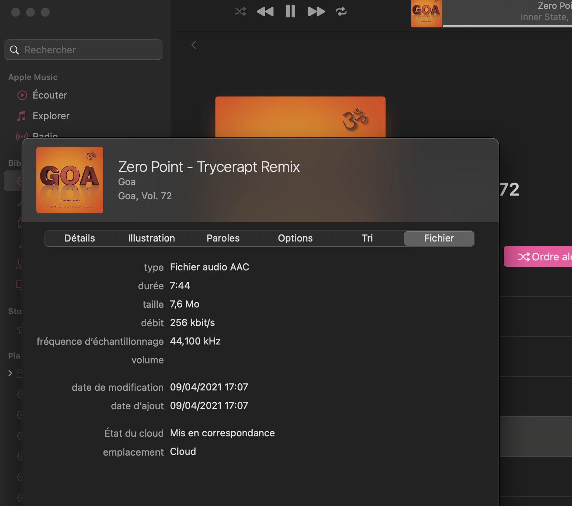Switch to the Paroles tab
The width and height of the screenshot is (572, 506).
(x=223, y=238)
